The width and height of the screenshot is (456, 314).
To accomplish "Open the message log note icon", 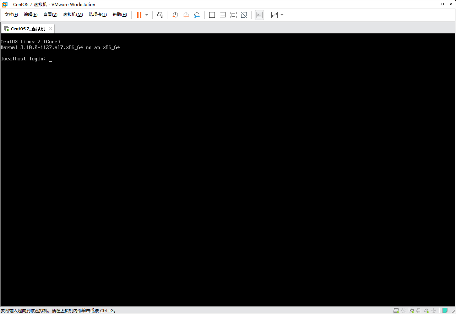I will tap(445, 310).
